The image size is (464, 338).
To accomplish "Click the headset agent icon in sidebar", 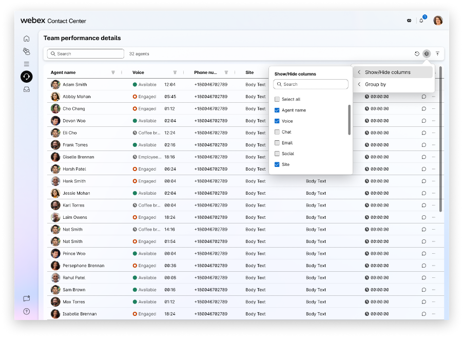I will (27, 77).
